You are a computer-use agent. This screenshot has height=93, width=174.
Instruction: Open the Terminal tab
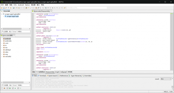coord(42,76)
